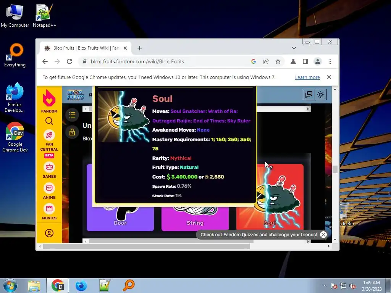
Task: Open Movies section in Fandom sidebar
Action: pyautogui.click(x=49, y=212)
